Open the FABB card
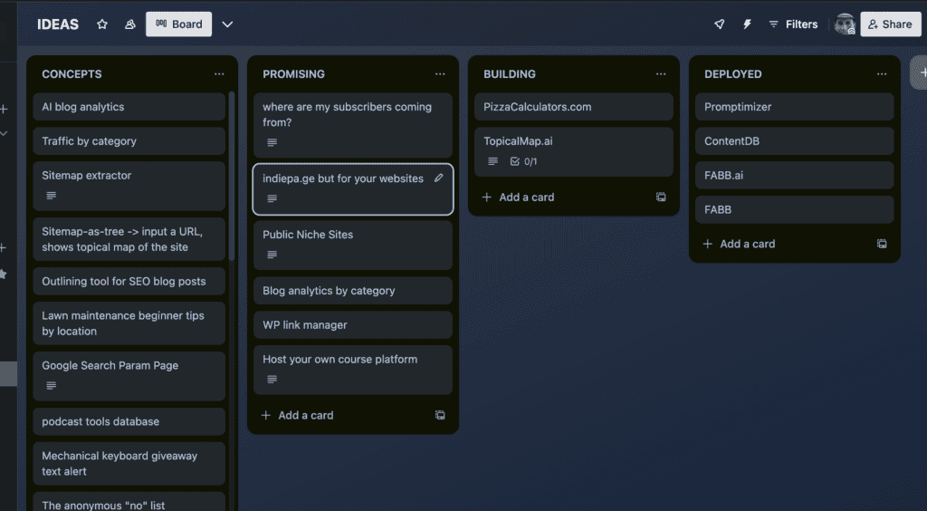This screenshot has width=927, height=511. pyautogui.click(x=795, y=210)
